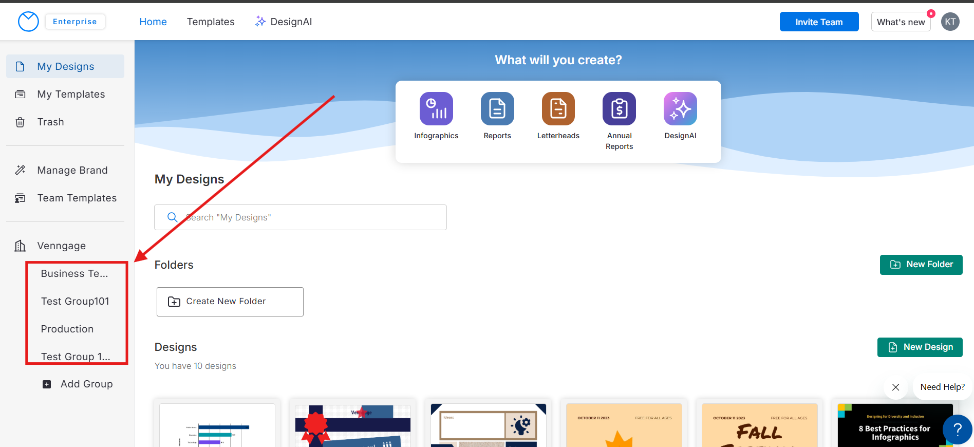The height and width of the screenshot is (447, 974).
Task: Select the Letterheads icon
Action: (558, 109)
